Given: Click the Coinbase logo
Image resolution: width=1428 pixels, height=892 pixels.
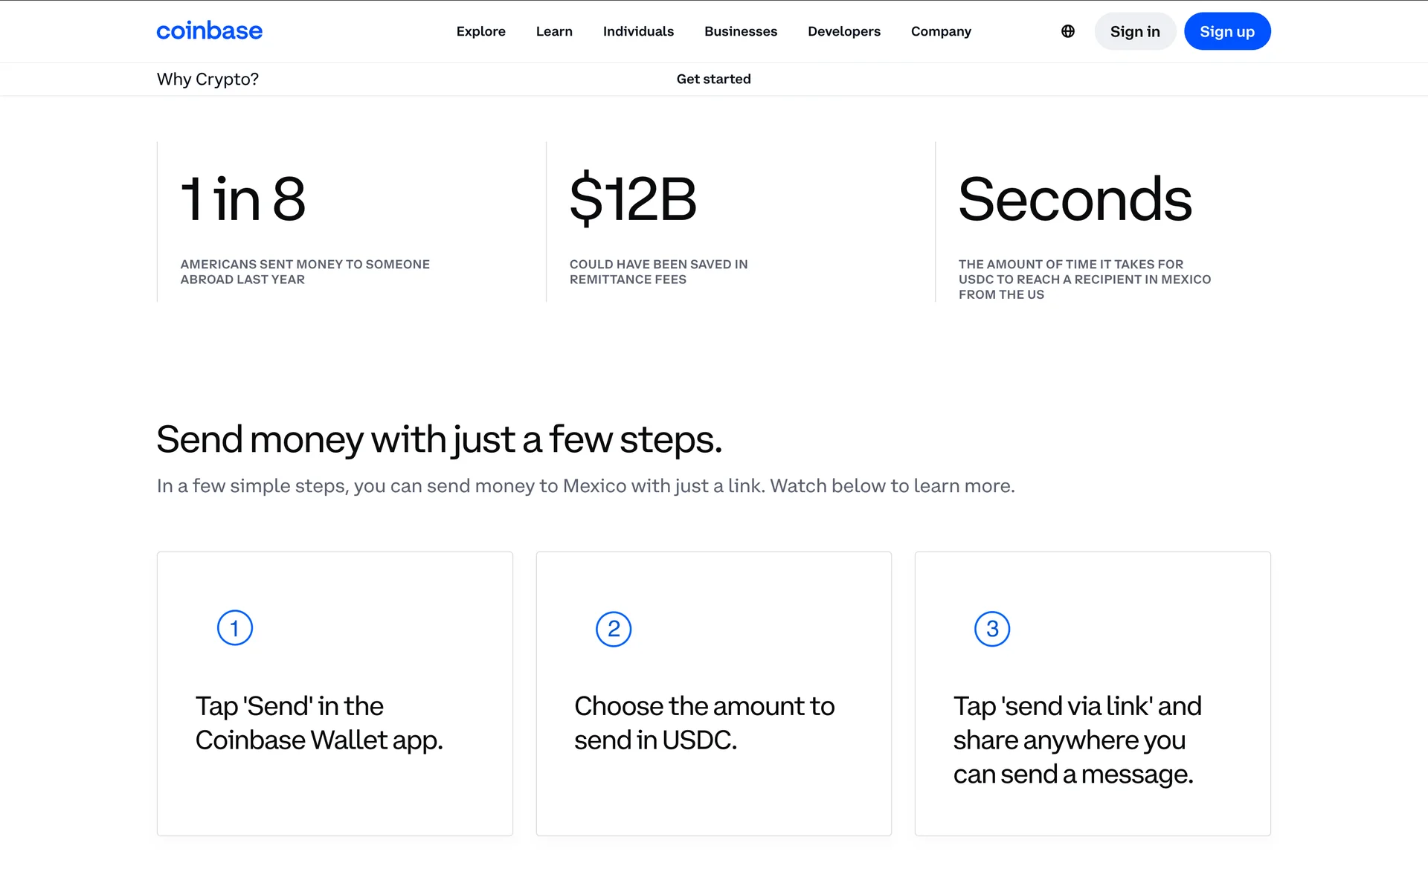Looking at the screenshot, I should click(x=209, y=31).
